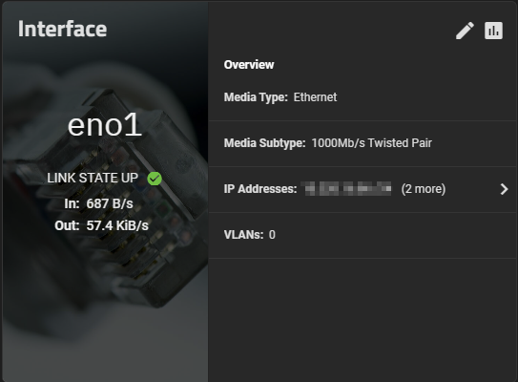Open the IP Addresses list row
Viewport: 518px width, 382px height.
tap(363, 189)
